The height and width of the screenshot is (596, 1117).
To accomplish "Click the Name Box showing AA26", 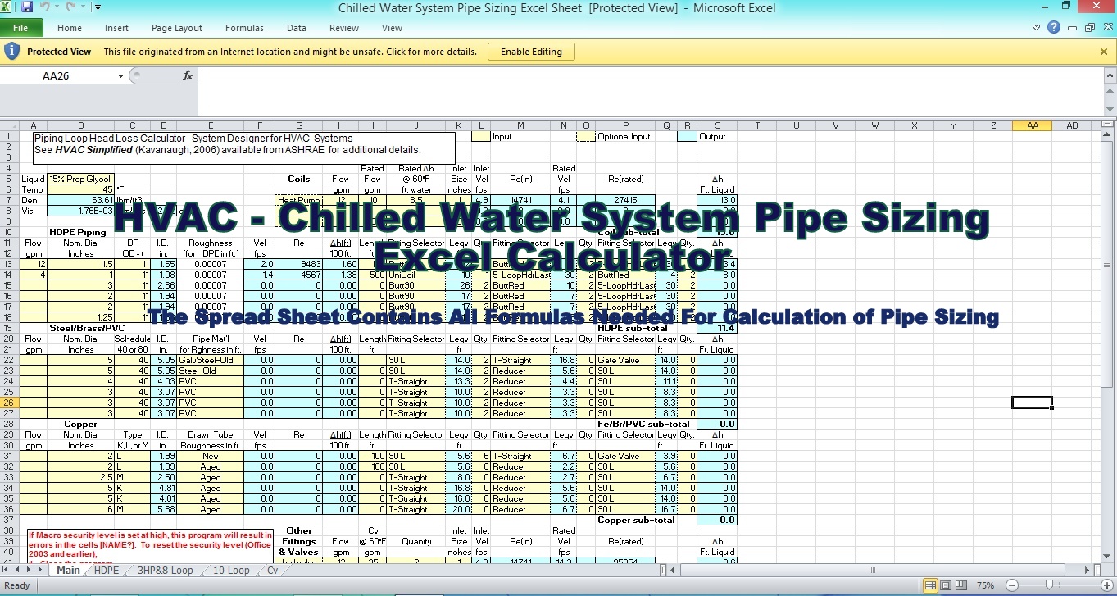I will 57,76.
